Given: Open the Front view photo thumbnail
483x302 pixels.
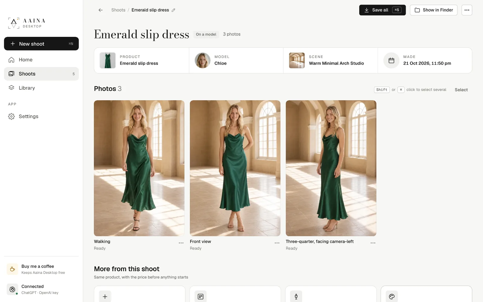Looking at the screenshot, I should click(x=235, y=168).
